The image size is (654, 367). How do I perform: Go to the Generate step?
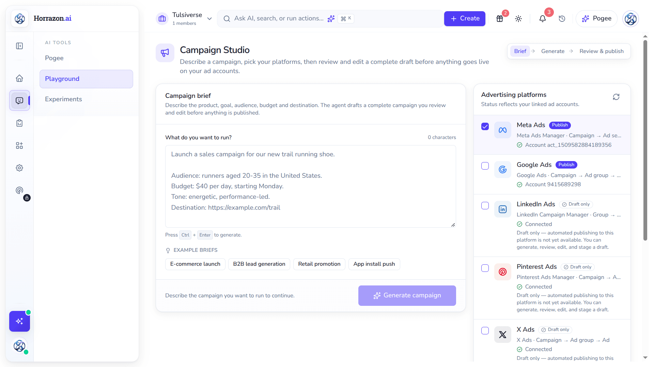click(553, 51)
